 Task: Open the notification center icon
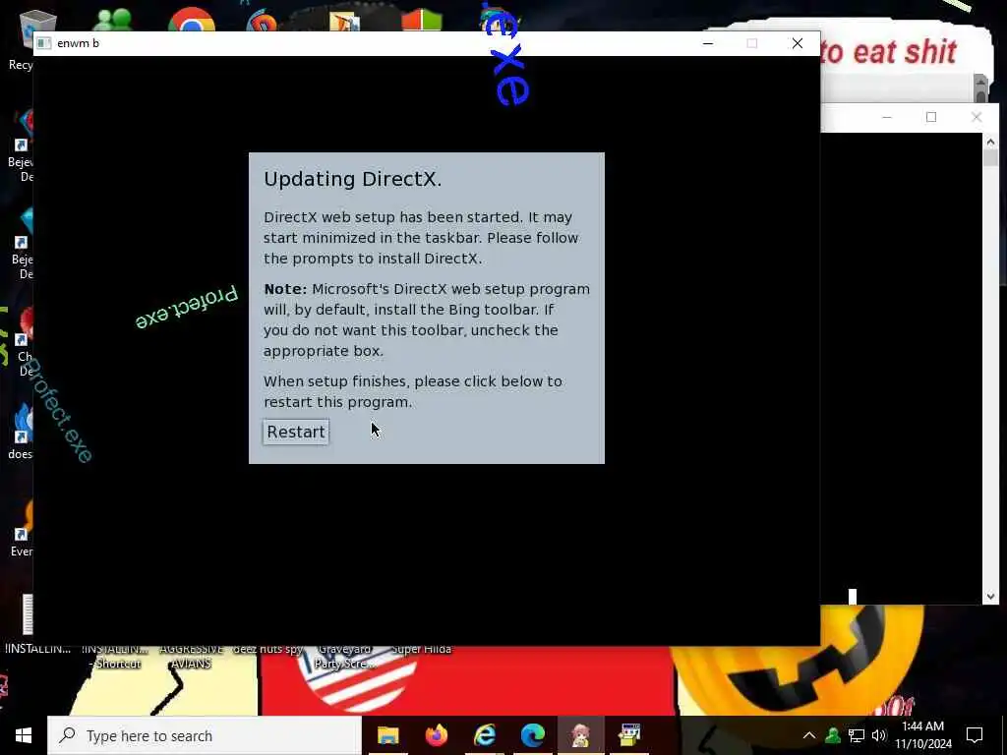coord(975,735)
